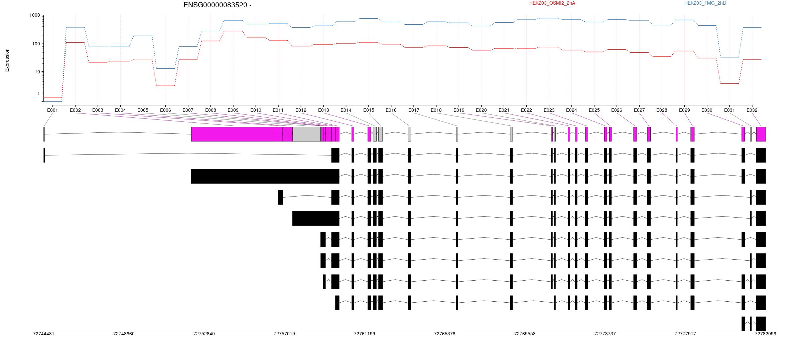Click exon bin label E027
The width and height of the screenshot is (802, 340).
[x=639, y=110]
